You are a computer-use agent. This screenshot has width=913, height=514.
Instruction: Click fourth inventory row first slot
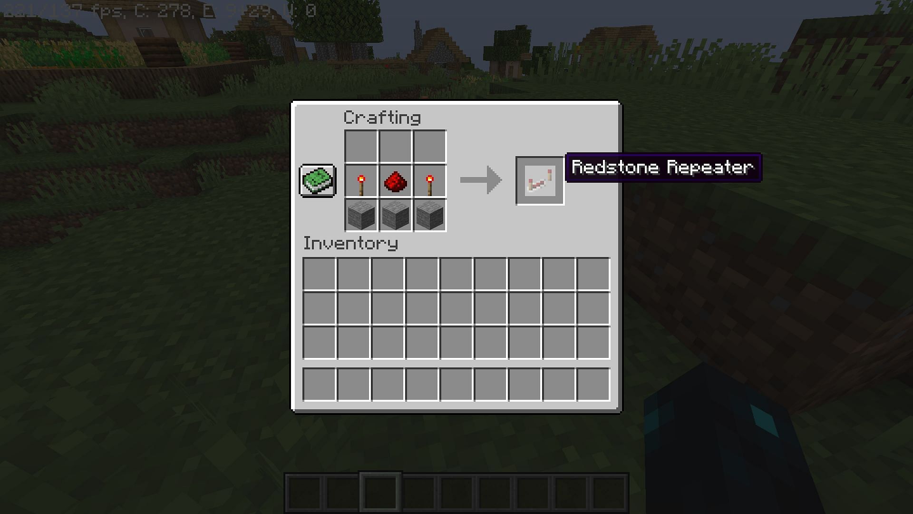pos(320,385)
